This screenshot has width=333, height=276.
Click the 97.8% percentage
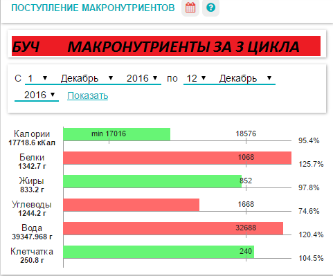(309, 187)
